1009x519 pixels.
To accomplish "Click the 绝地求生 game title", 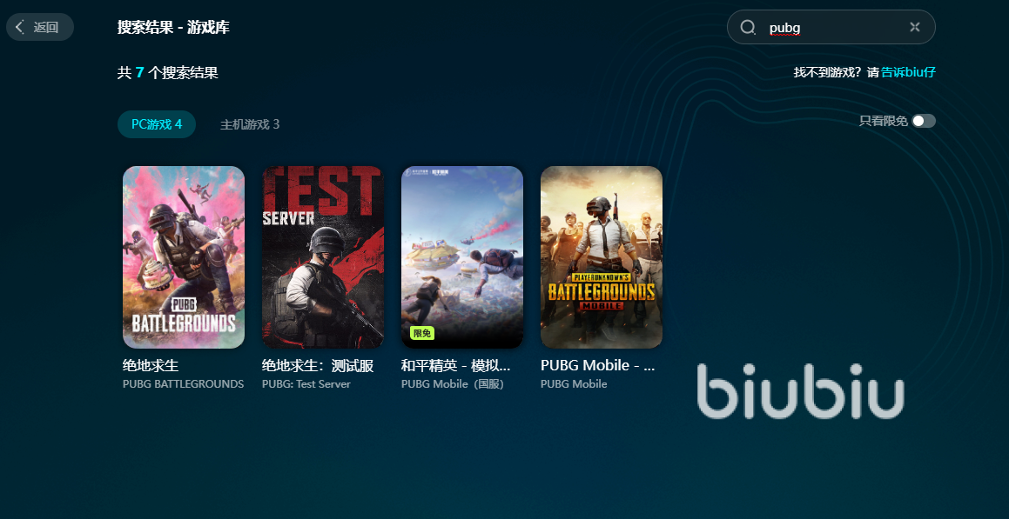I will click(x=151, y=366).
